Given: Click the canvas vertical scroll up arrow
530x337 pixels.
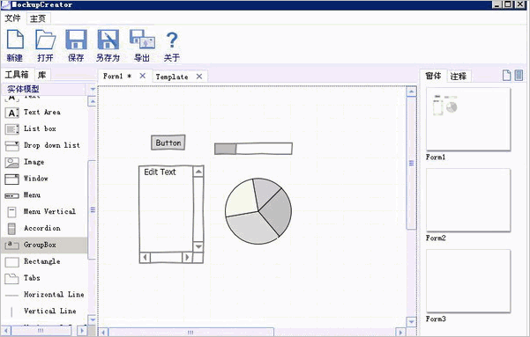Looking at the screenshot, I should (x=411, y=92).
